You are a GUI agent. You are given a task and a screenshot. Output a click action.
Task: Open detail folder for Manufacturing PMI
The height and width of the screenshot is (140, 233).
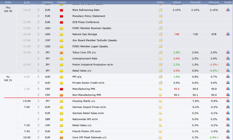pos(160,89)
